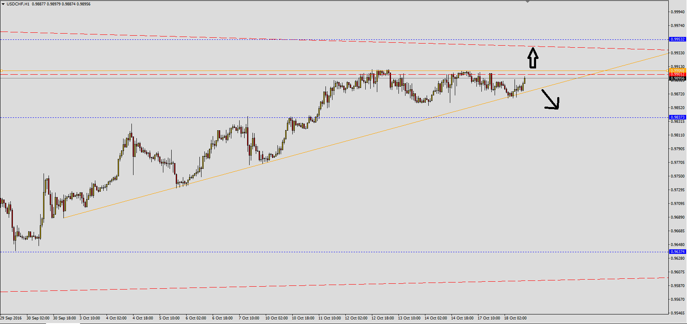Viewport: 687px width, 324px height.
Task: Select the blue 0.96374 price label
Action: pos(678,252)
